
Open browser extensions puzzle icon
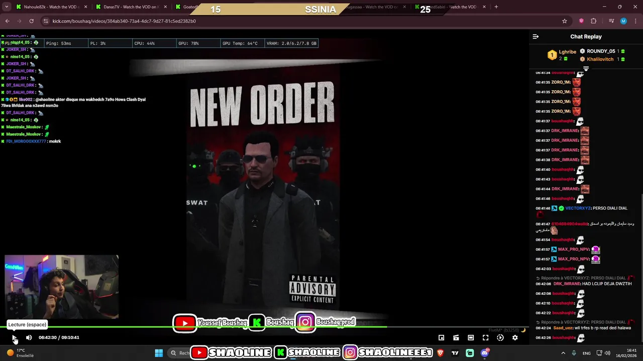[594, 21]
